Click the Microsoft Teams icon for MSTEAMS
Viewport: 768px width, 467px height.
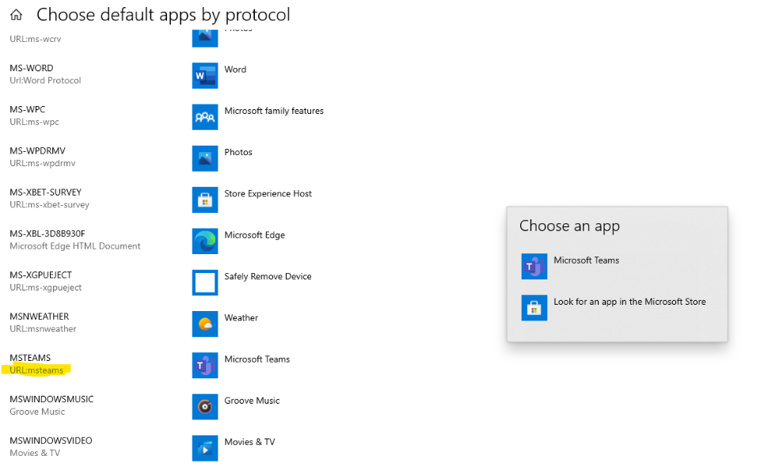click(x=205, y=365)
